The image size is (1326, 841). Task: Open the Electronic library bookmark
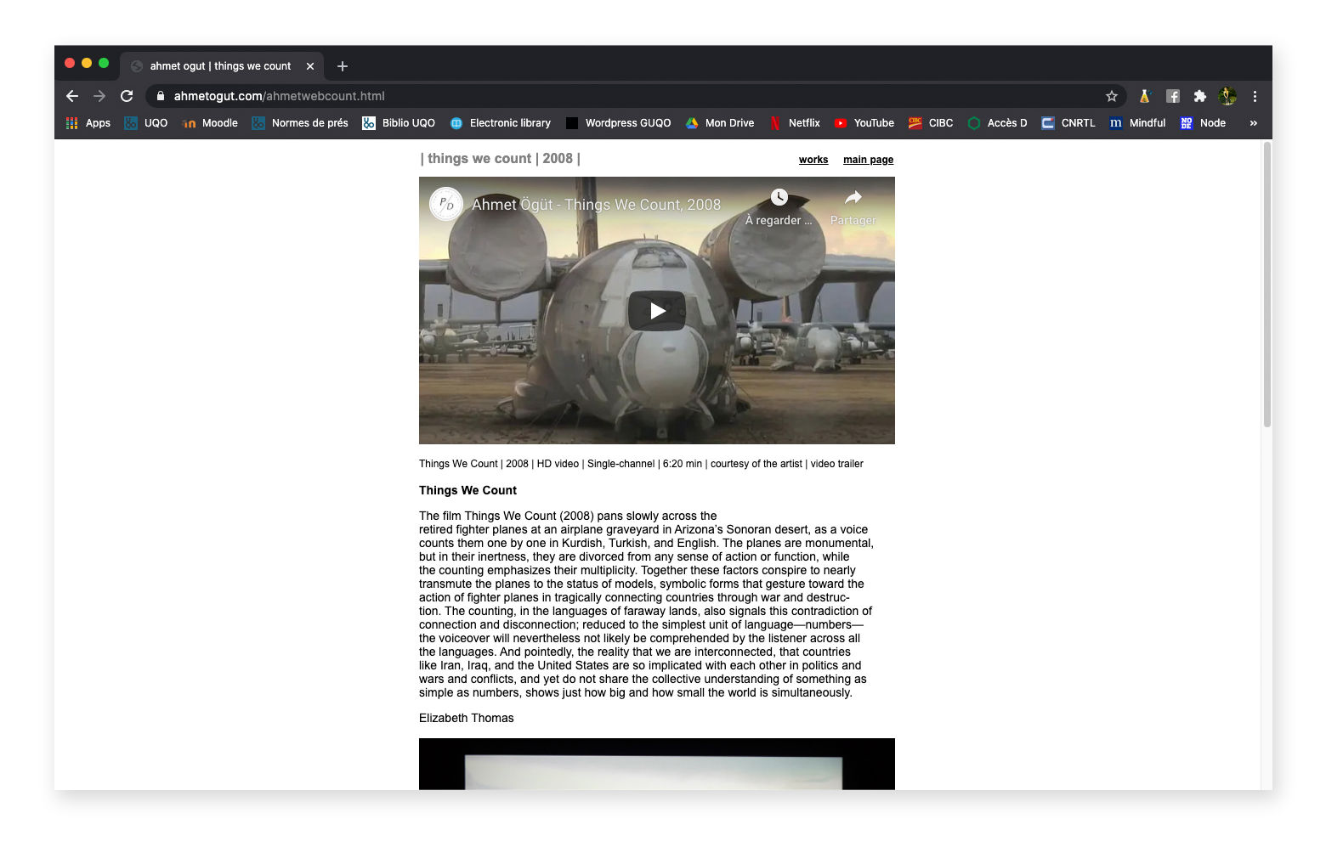(x=501, y=123)
